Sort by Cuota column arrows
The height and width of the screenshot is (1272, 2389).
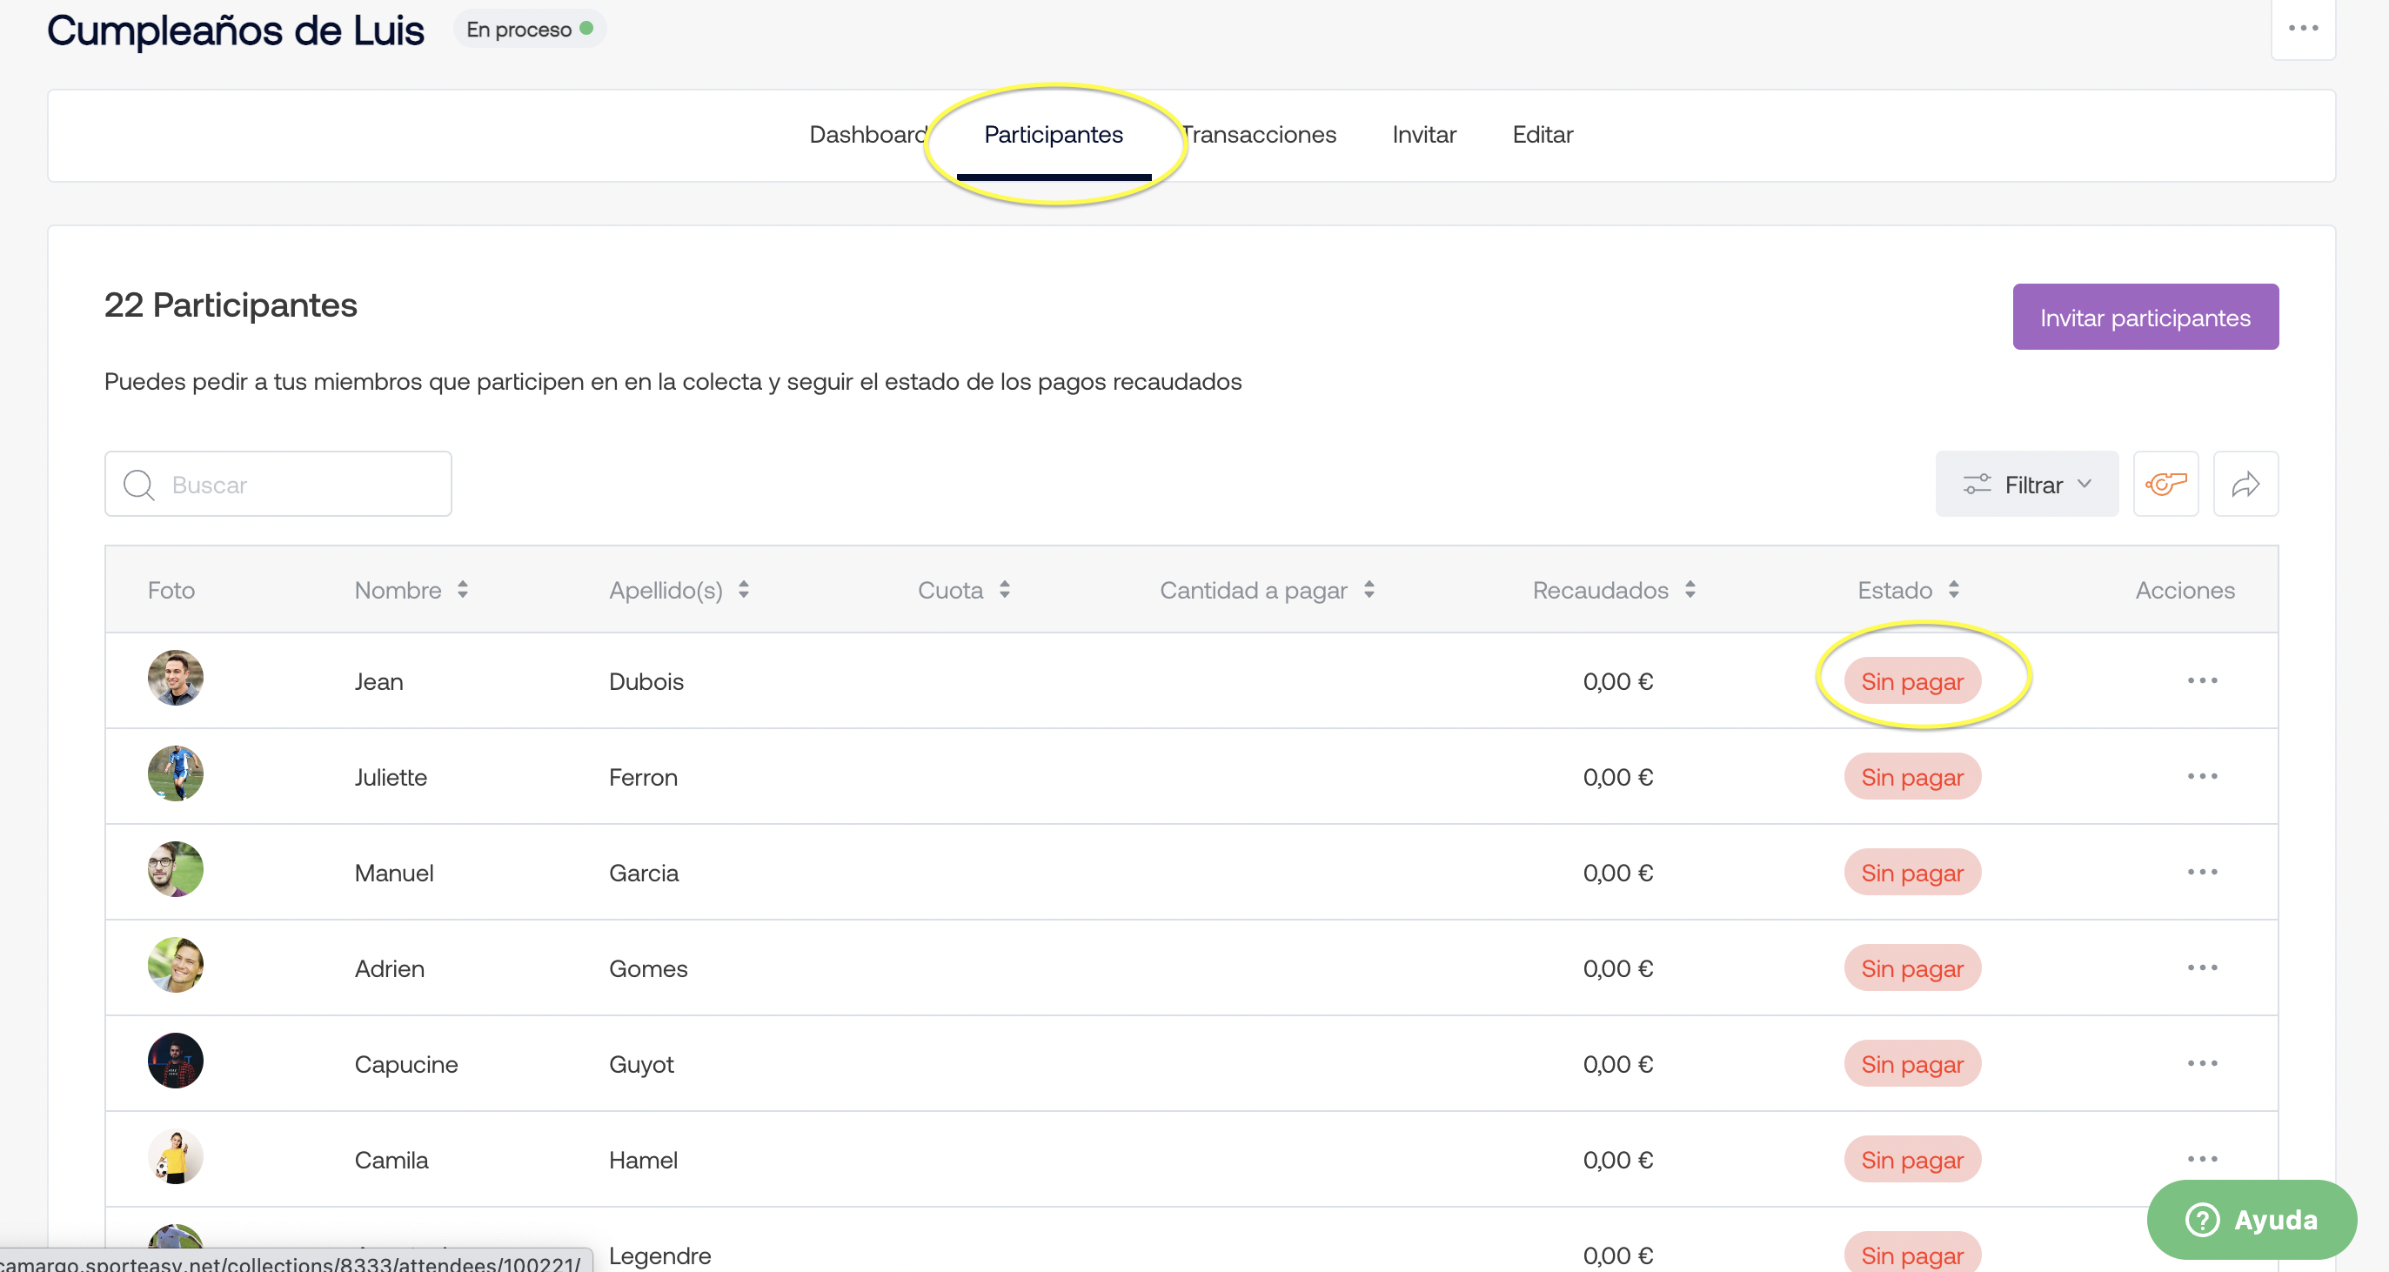coord(1004,590)
